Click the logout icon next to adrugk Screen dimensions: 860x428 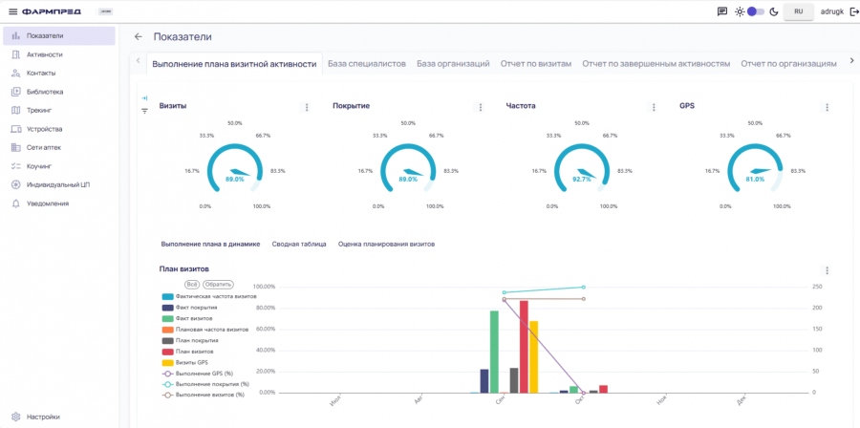point(852,11)
